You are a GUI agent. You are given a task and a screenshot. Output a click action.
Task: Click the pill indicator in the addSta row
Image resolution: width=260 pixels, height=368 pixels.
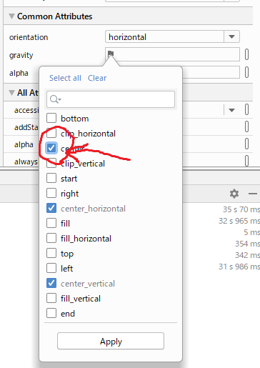[x=246, y=126]
